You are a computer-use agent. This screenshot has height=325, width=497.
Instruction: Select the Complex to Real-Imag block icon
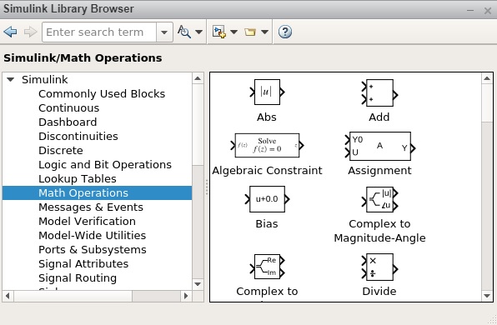click(x=267, y=267)
